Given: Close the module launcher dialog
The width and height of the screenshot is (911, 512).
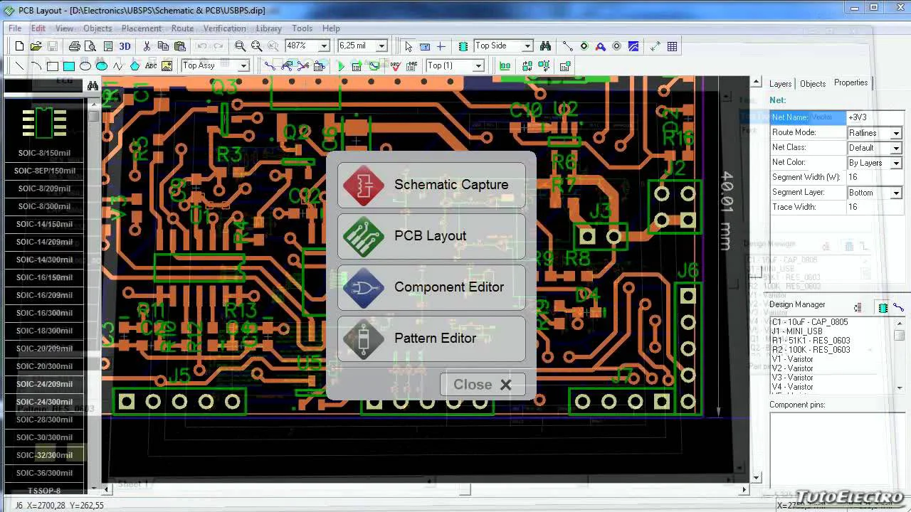Looking at the screenshot, I should click(x=483, y=385).
